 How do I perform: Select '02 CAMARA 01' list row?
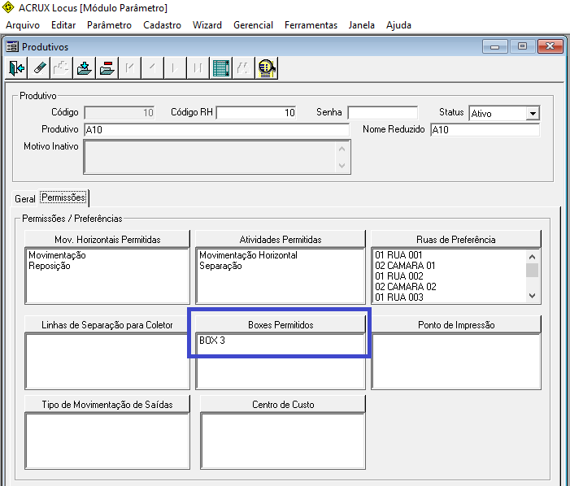[405, 265]
